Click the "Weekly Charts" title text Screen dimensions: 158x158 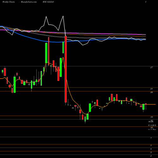click(x=9, y=2)
